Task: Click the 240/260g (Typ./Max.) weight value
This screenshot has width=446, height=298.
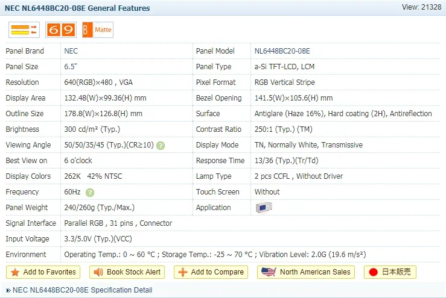Action: (x=99, y=208)
